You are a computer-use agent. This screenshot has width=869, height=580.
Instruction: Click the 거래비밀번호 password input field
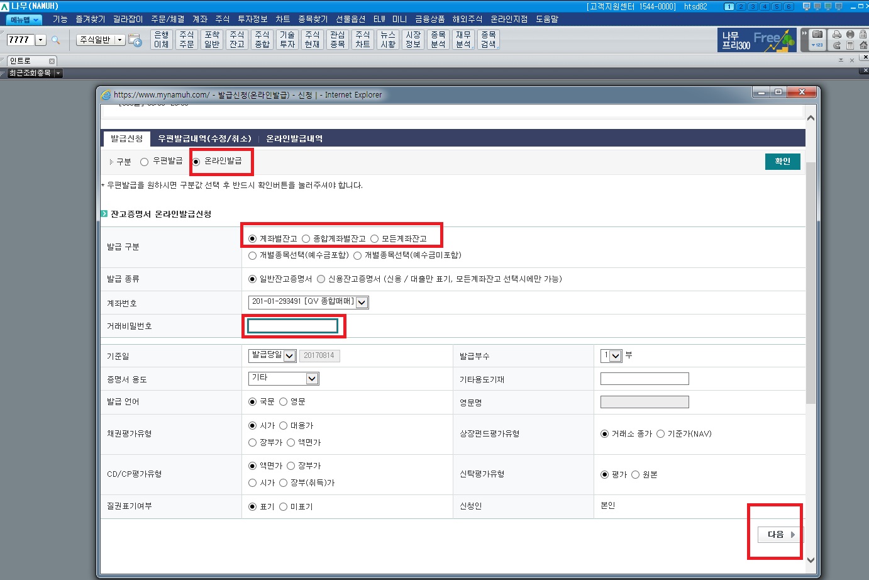coord(293,326)
